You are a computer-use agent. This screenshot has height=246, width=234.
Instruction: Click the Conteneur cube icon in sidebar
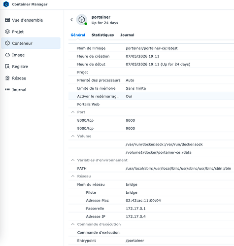click(7, 43)
